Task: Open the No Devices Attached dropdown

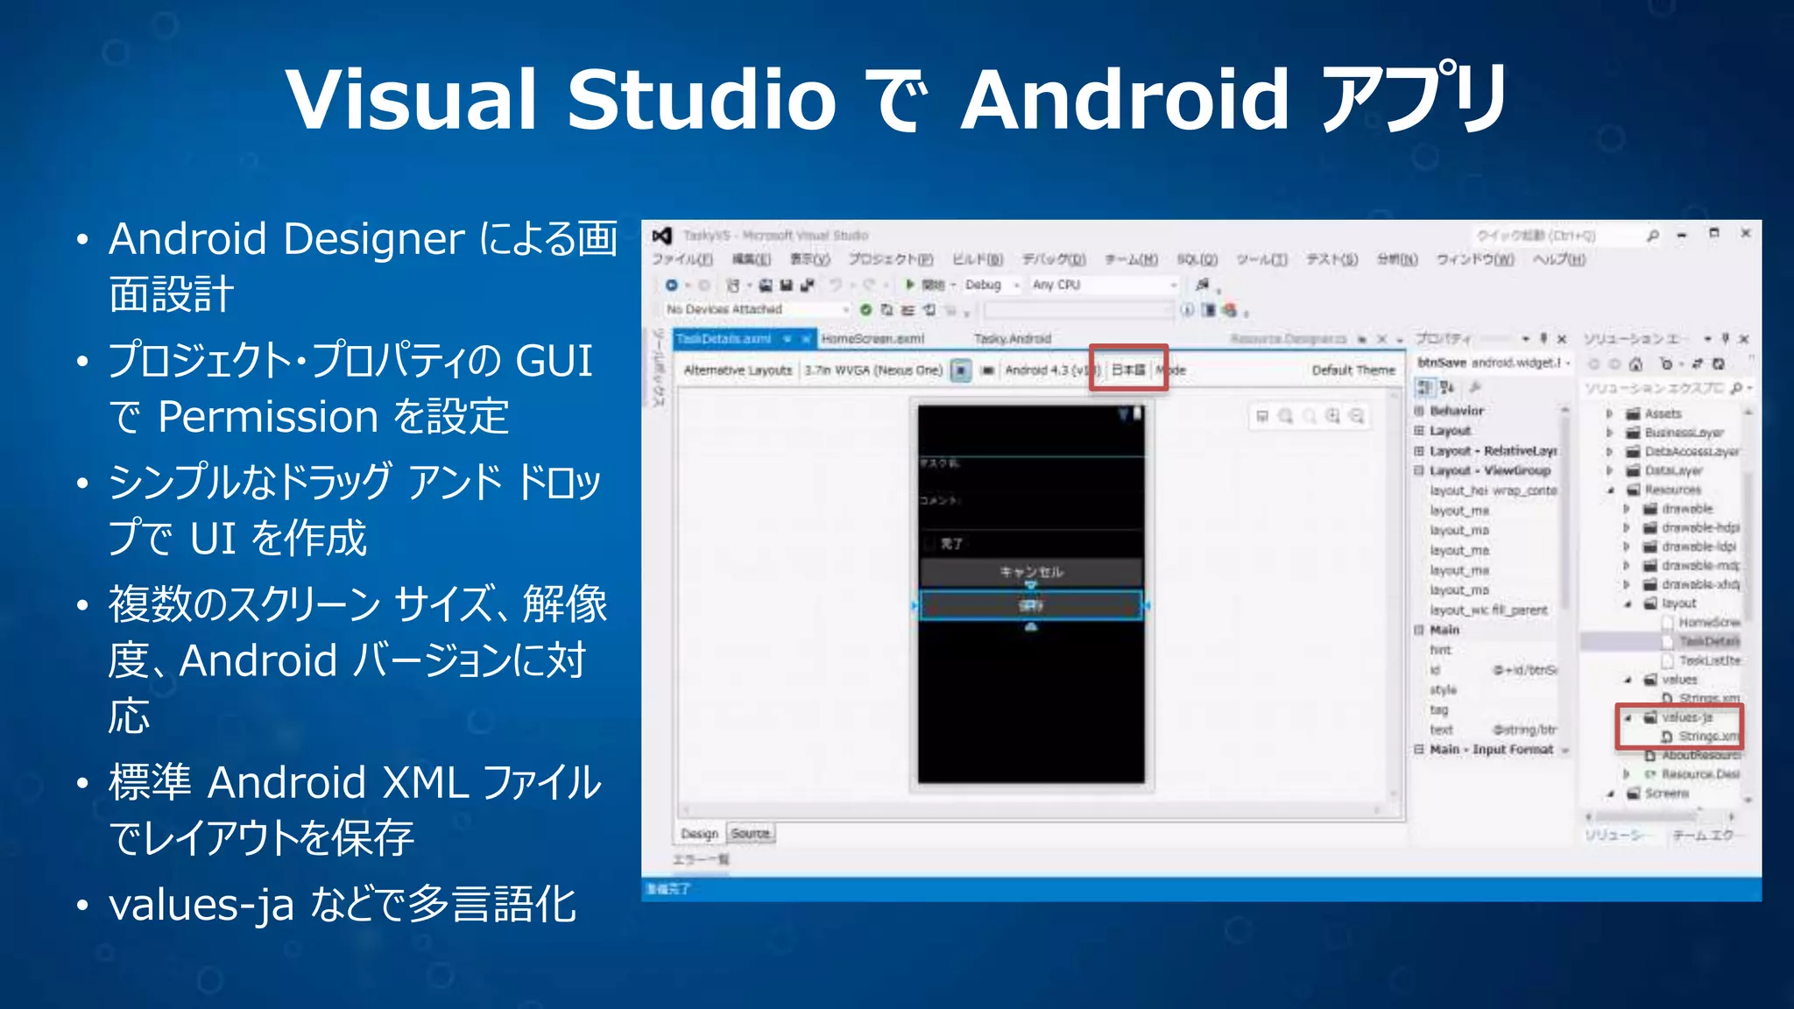Action: [757, 309]
